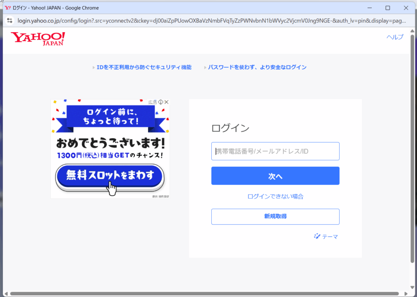417x297 pixels.
Task: Focus the 携帯電話番号/メールアドレス/ID input field
Action: pos(275,151)
